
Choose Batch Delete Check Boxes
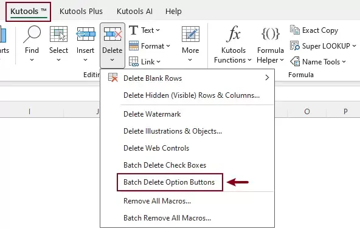pyautogui.click(x=187, y=165)
